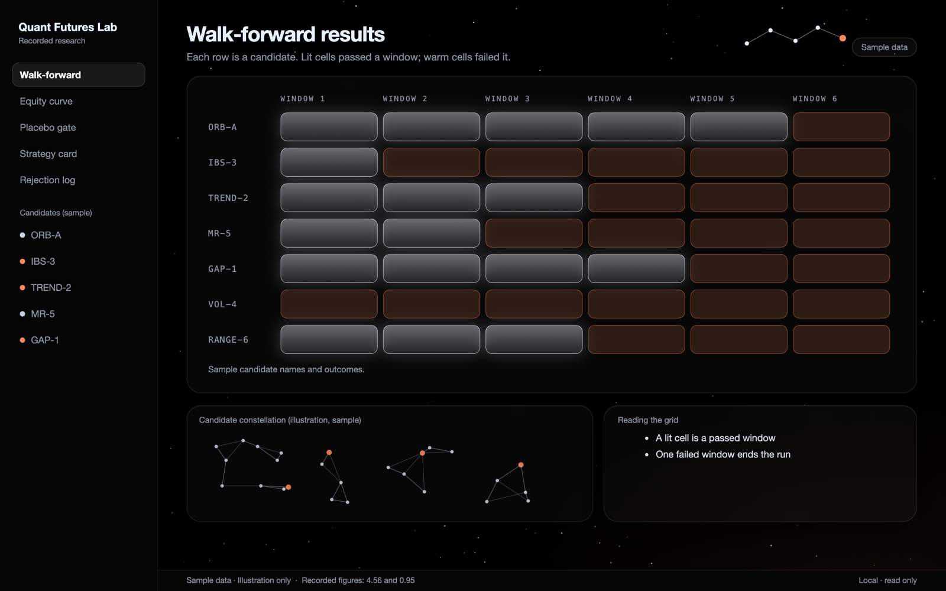Click RANGE-6 Window 6 failed cell
Screen dimensions: 946x591
pyautogui.click(x=841, y=339)
